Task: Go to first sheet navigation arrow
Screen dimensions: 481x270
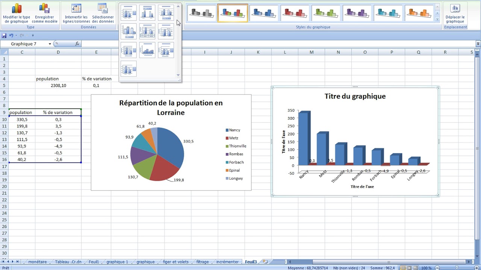Action: 3,262
